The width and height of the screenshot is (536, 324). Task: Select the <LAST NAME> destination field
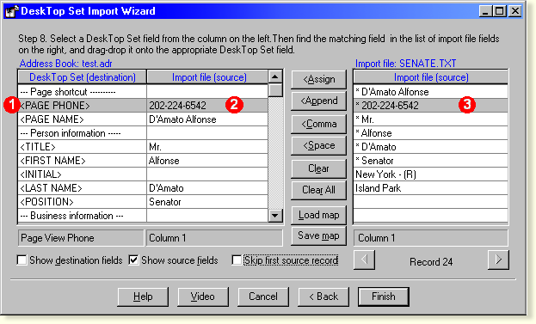click(82, 188)
